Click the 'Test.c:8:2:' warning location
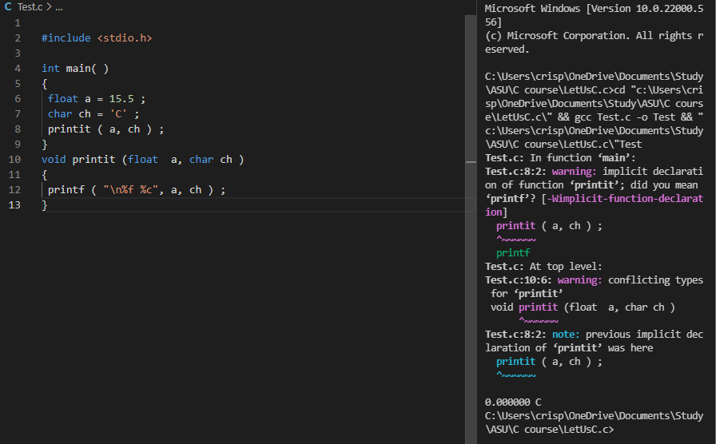The image size is (716, 444). (x=515, y=172)
